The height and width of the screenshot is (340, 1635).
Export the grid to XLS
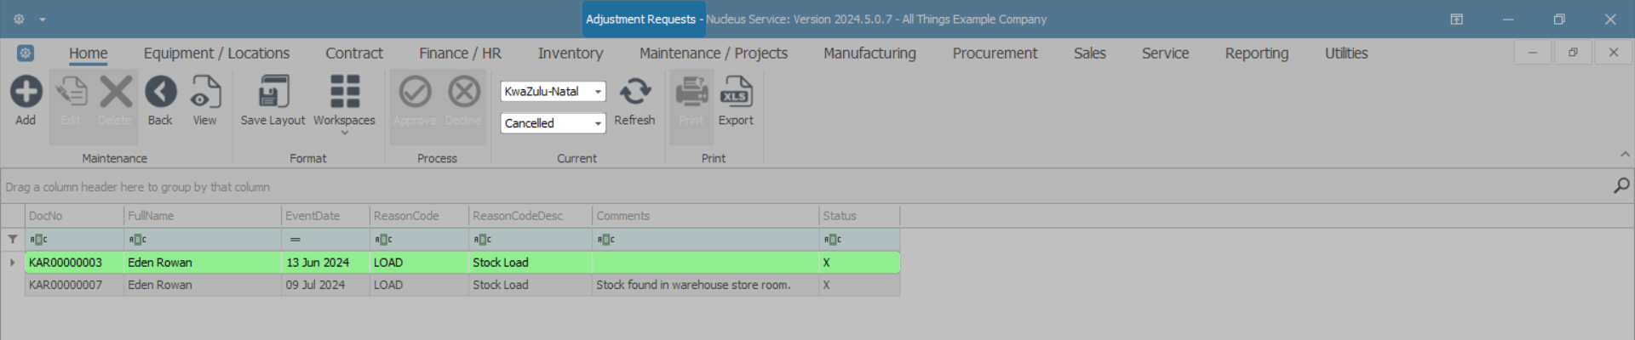(x=736, y=93)
